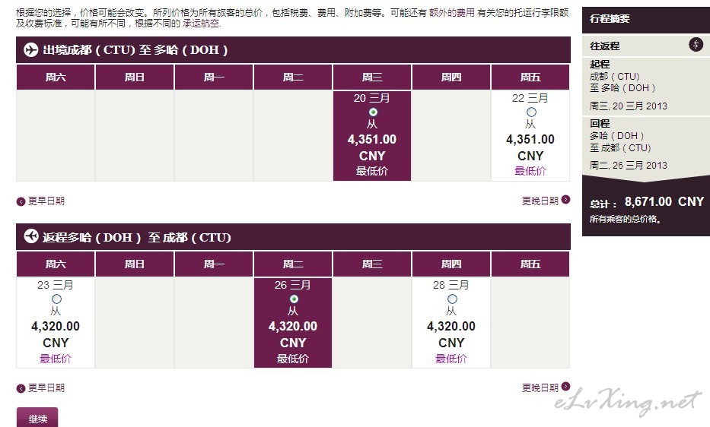Click the return flight airplane icon
This screenshot has width=710, height=427.
click(x=30, y=236)
